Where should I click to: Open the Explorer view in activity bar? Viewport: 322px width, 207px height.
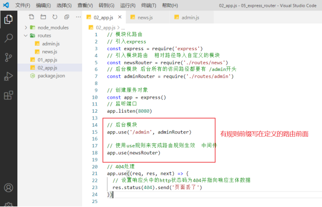(8, 20)
